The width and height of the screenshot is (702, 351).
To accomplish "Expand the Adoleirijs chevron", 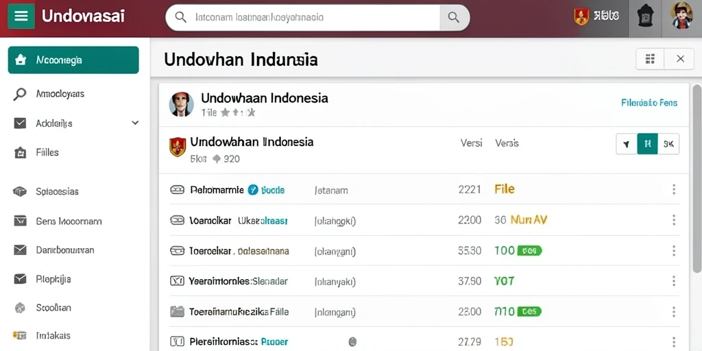I will click(x=135, y=123).
